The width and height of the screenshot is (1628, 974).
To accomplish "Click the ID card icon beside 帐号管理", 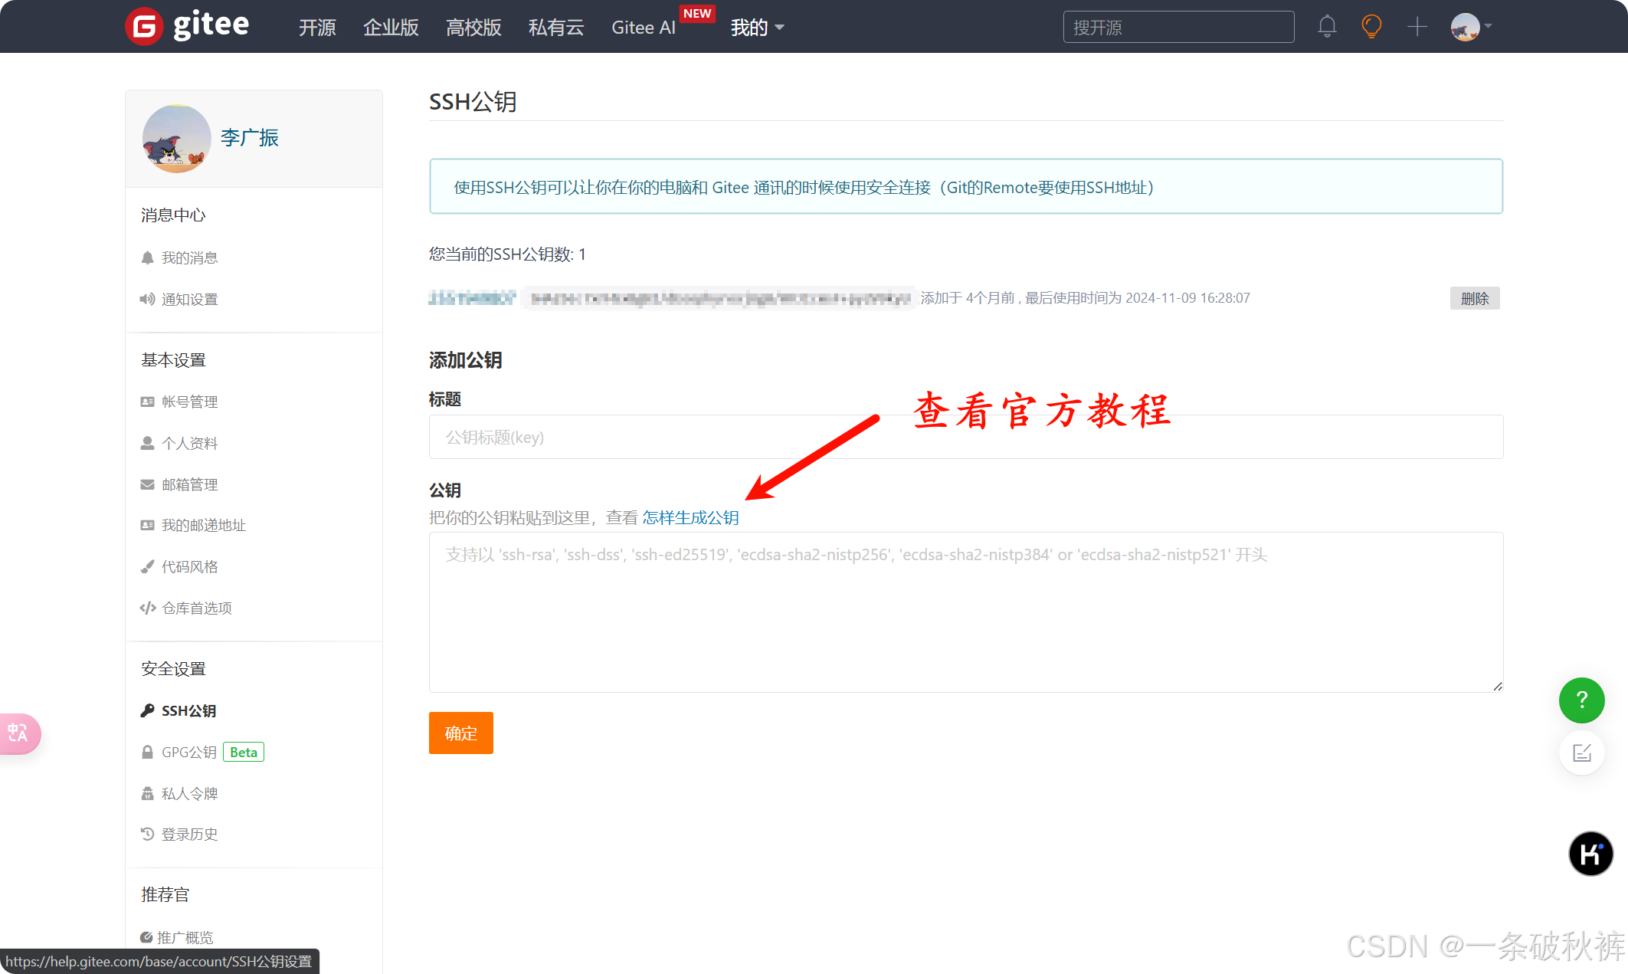I will click(x=148, y=402).
